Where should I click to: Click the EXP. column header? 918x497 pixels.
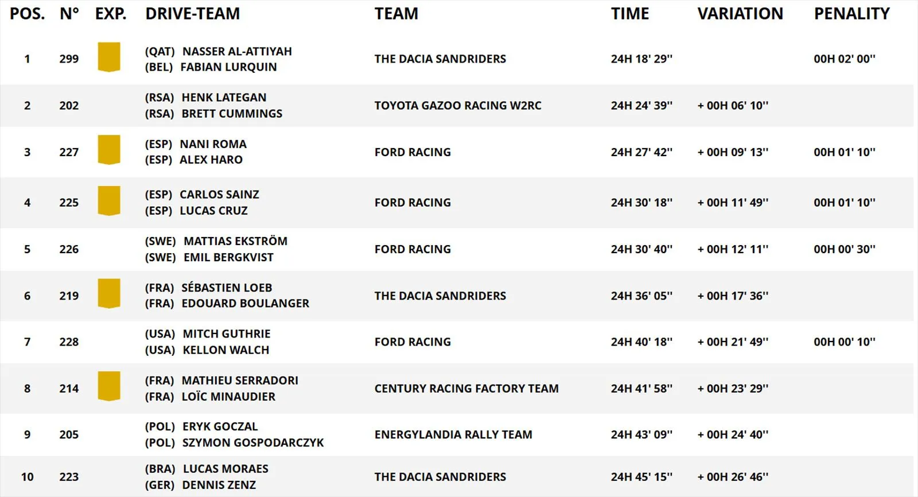(x=111, y=14)
